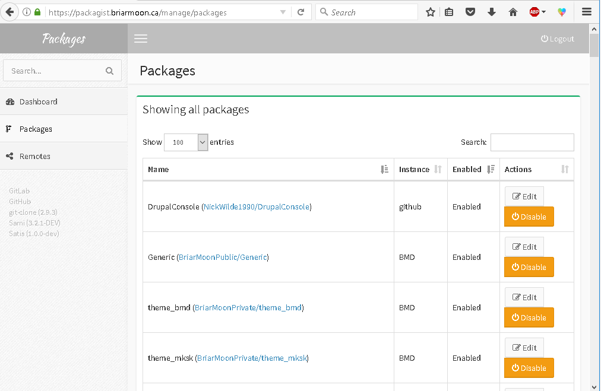Open the Firefox hamburger menu

click(x=587, y=12)
